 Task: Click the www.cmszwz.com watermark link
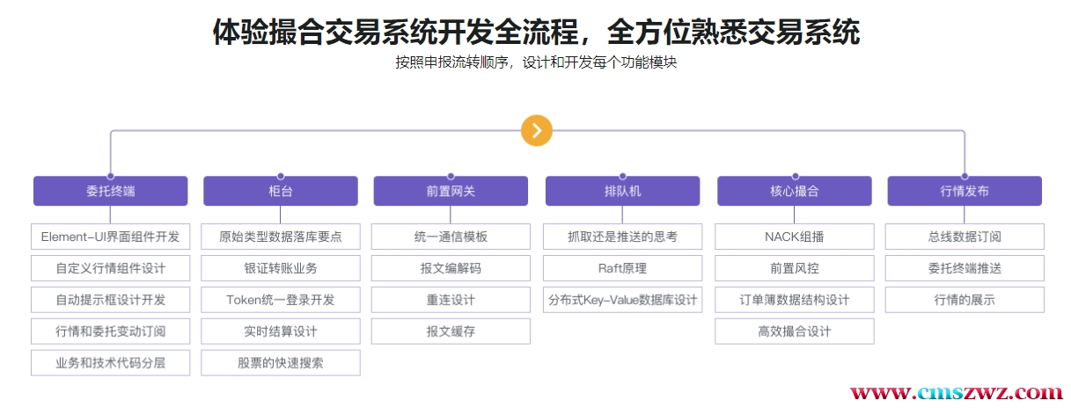pyautogui.click(x=955, y=392)
